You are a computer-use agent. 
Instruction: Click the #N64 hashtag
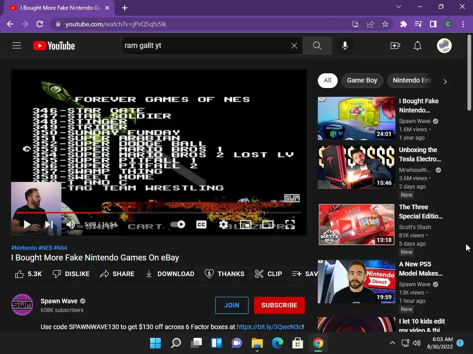click(x=61, y=248)
